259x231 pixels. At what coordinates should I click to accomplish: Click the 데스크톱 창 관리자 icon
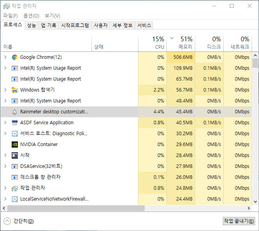pos(15,177)
